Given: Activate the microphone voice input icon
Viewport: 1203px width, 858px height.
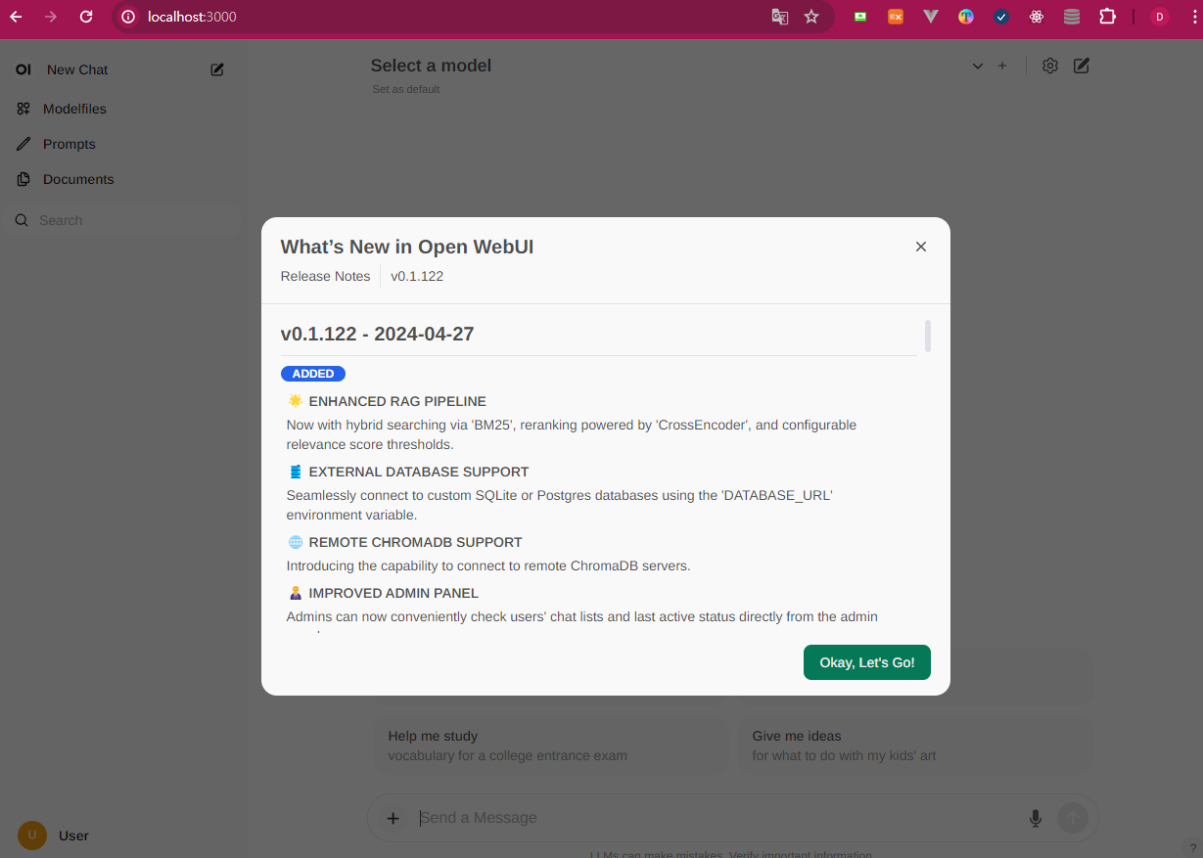Looking at the screenshot, I should pyautogui.click(x=1036, y=818).
